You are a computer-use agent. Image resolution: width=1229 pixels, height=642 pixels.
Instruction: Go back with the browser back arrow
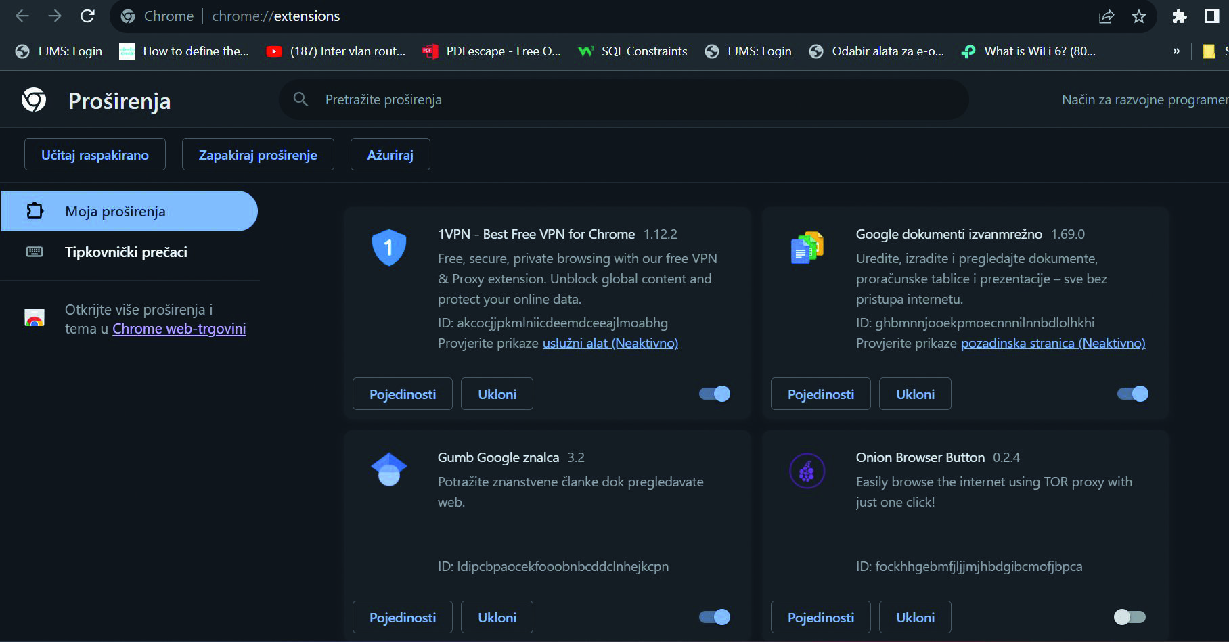click(x=22, y=16)
